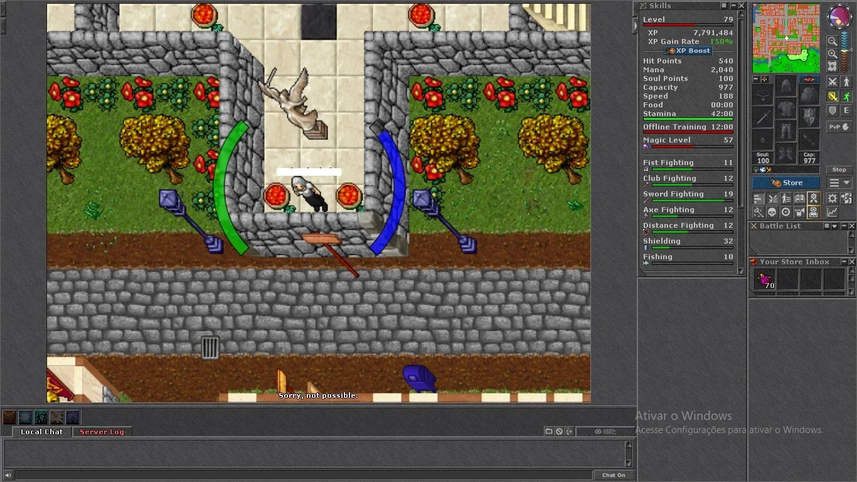Toggle offensive fight mode yellow sword

(832, 96)
